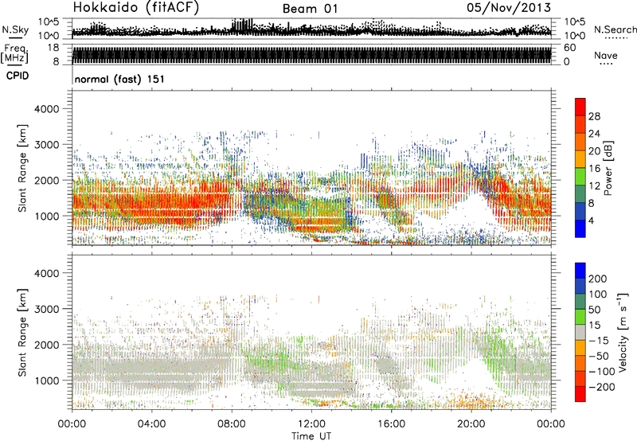Click the 'Power [dB]' colorbar label
The height and width of the screenshot is (441, 637).
pyautogui.click(x=608, y=168)
